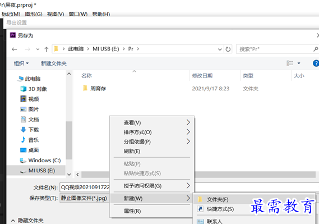Click horizontal scrollbar left arrow

(78, 175)
